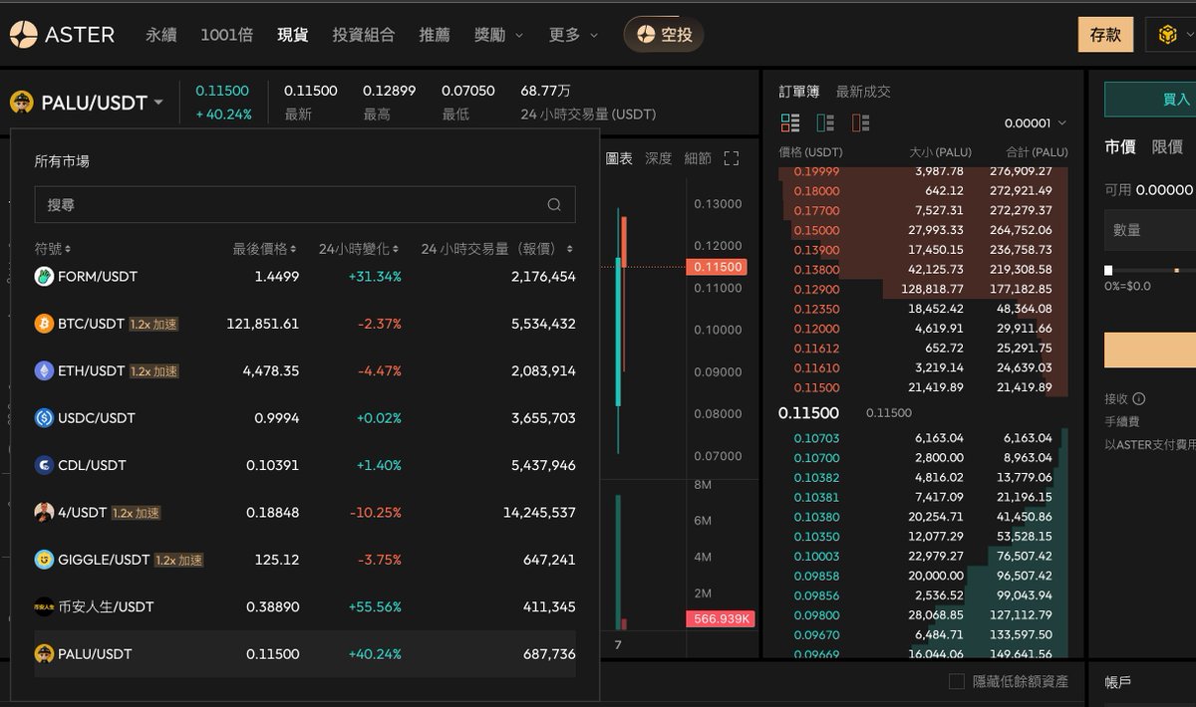Screen dimensions: 1196x707
Task: Click the BNB network icon top right
Action: [1168, 34]
